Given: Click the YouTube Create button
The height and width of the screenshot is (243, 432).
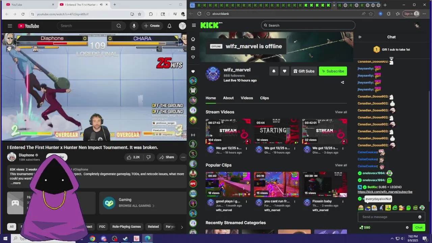Looking at the screenshot, I should tap(152, 26).
